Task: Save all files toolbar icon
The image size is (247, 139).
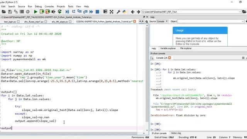Action: 16,12
